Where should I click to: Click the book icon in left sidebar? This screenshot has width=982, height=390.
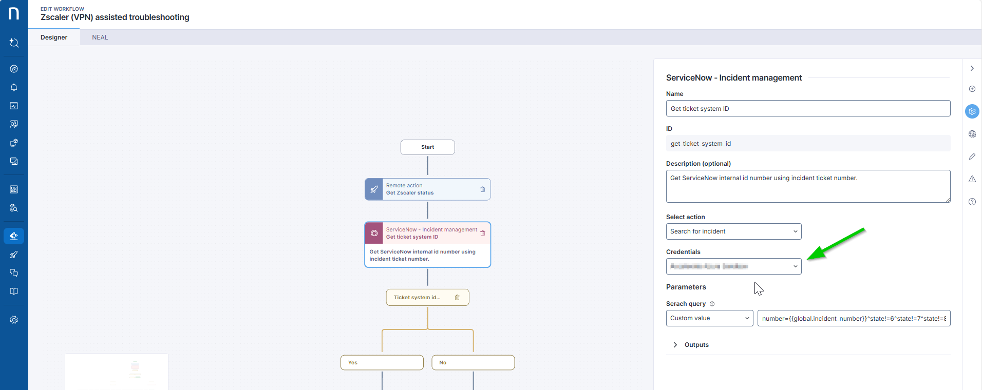tap(14, 291)
